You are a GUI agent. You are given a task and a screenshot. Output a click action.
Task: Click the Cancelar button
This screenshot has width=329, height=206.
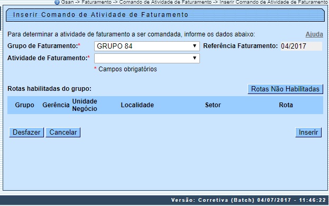point(63,133)
